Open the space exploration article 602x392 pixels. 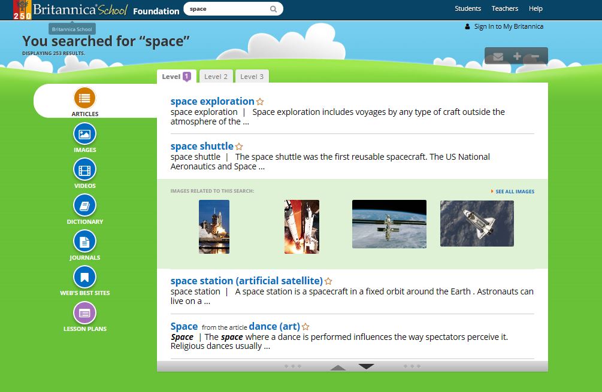coord(212,101)
